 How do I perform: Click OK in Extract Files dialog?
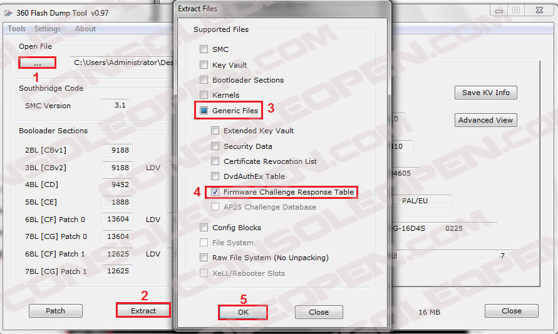(243, 312)
